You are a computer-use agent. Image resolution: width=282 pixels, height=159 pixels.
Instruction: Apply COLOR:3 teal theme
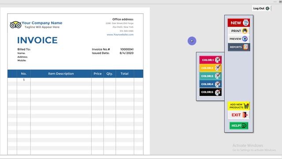[211, 76]
